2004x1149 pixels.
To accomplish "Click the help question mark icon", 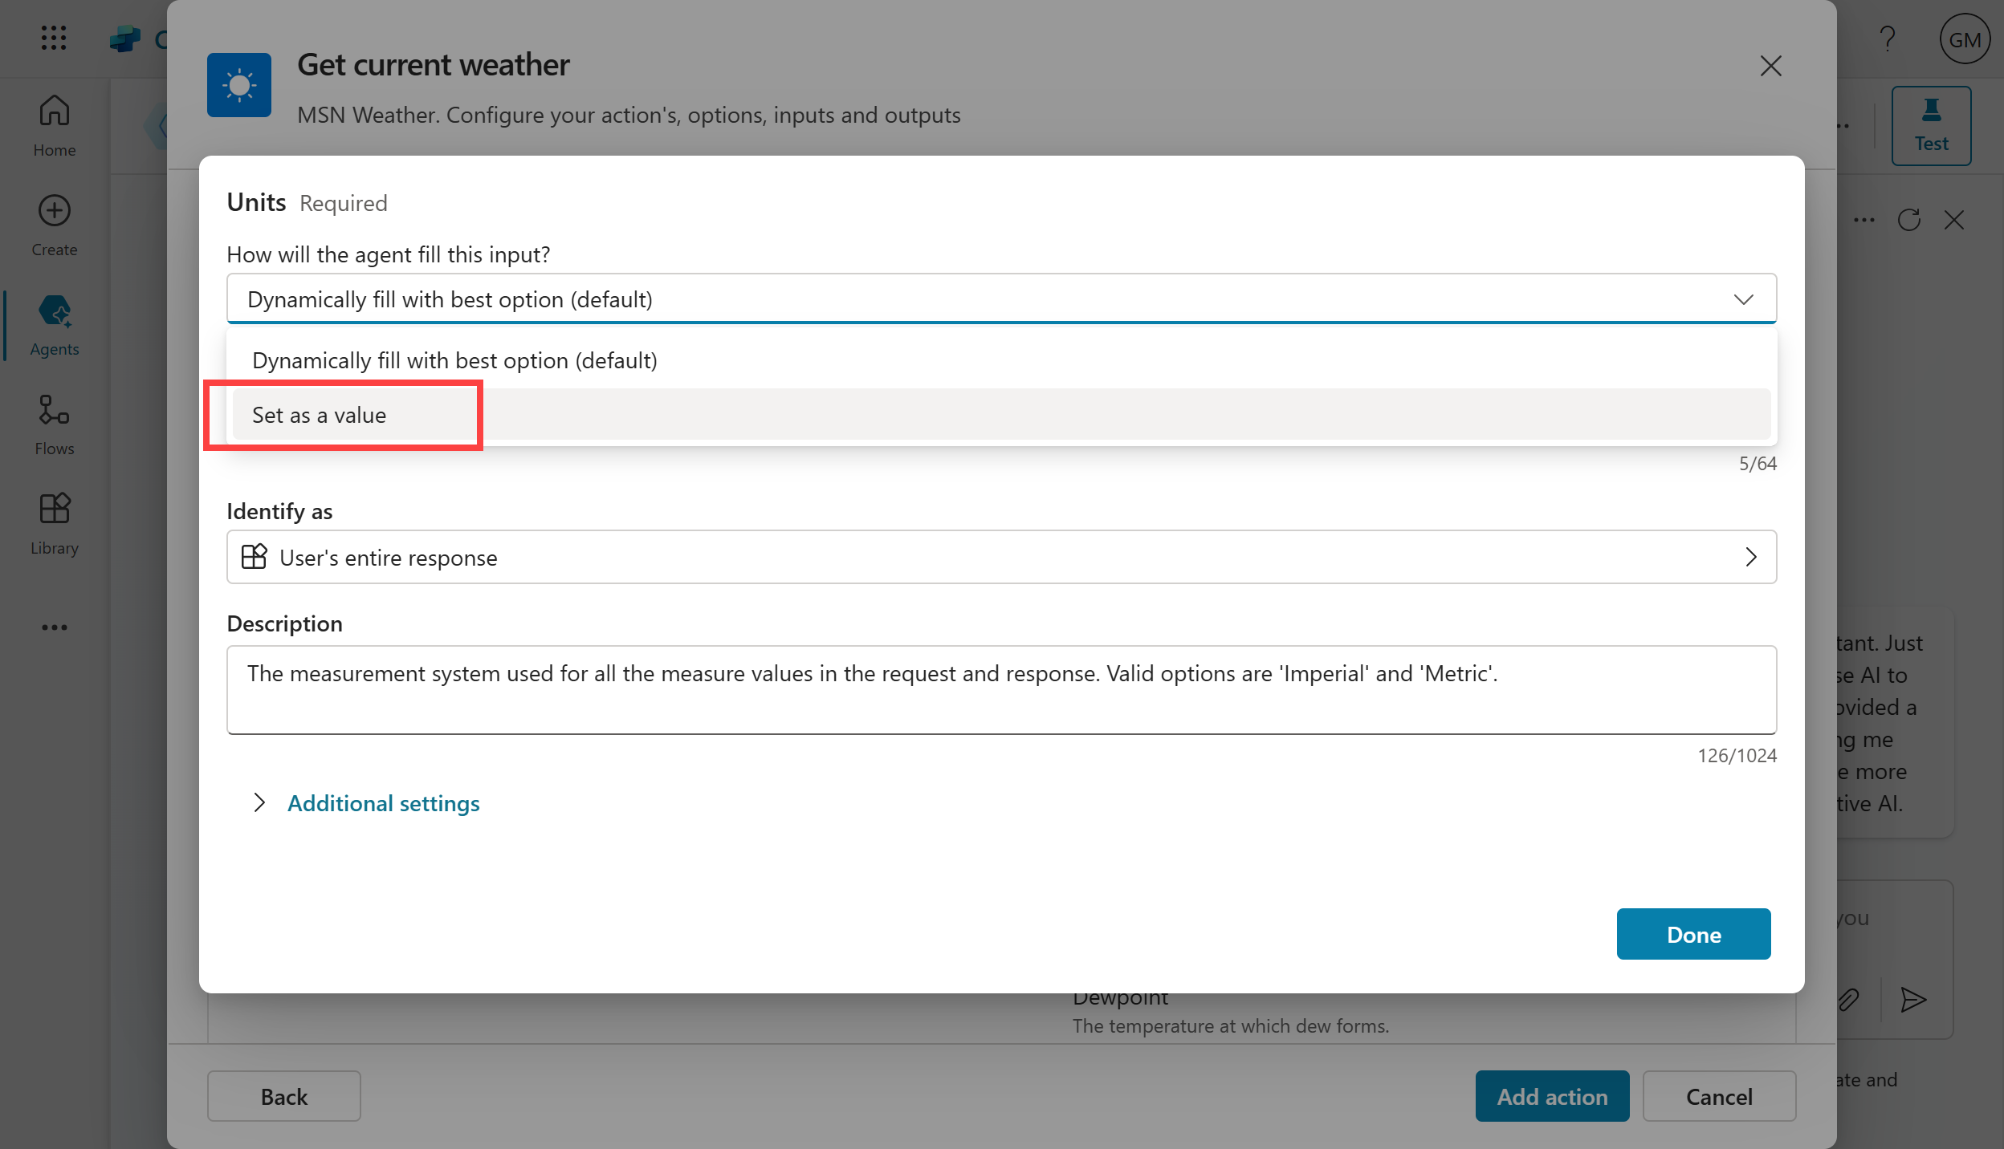I will click(1888, 39).
